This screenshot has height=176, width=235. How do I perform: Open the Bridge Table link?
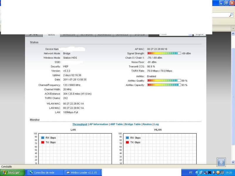coord(133,124)
